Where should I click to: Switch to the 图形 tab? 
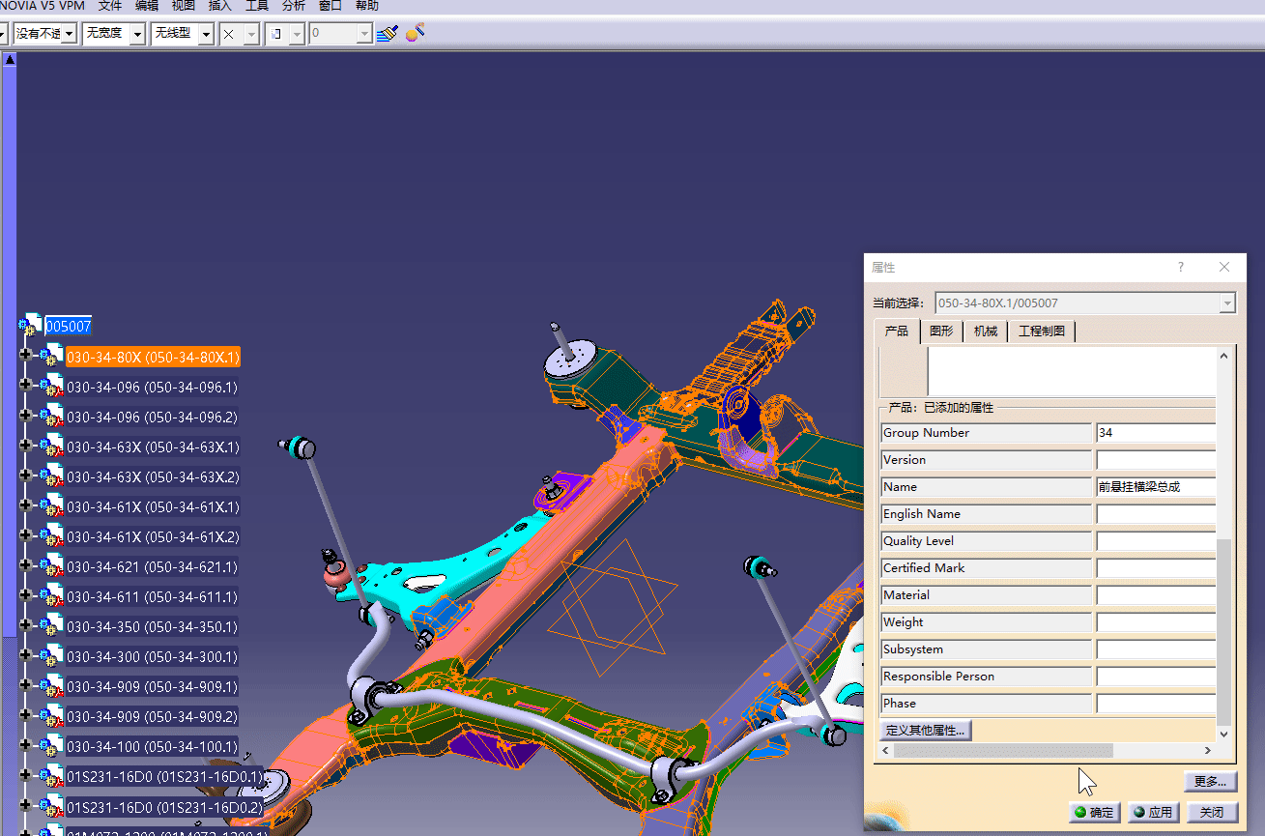[x=940, y=332]
